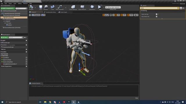186x104 pixels.
Task: Toggle grid snapping icon in viewport toolbar
Action: click(x=116, y=15)
